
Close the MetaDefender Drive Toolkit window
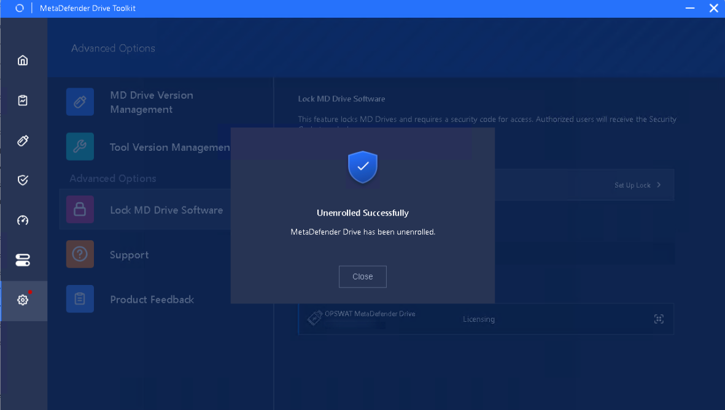tap(713, 8)
